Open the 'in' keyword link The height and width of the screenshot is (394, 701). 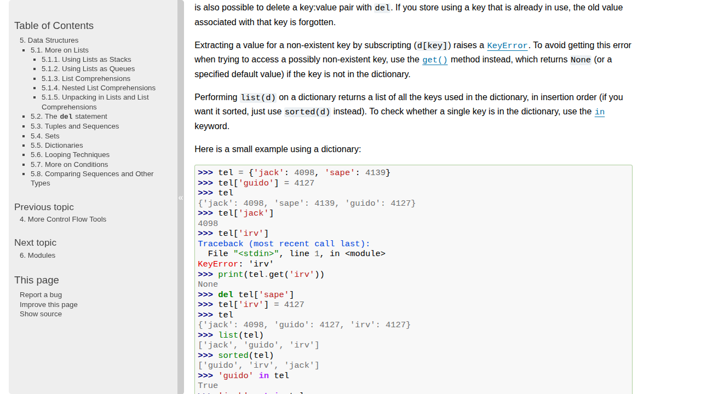(x=600, y=112)
